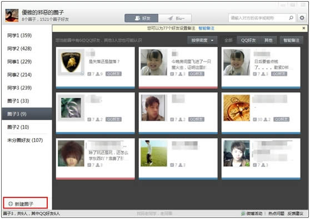The height and width of the screenshot is (219, 310).
Task: Click shared-circles icon on '除了玩' card
Action: tap(89, 165)
